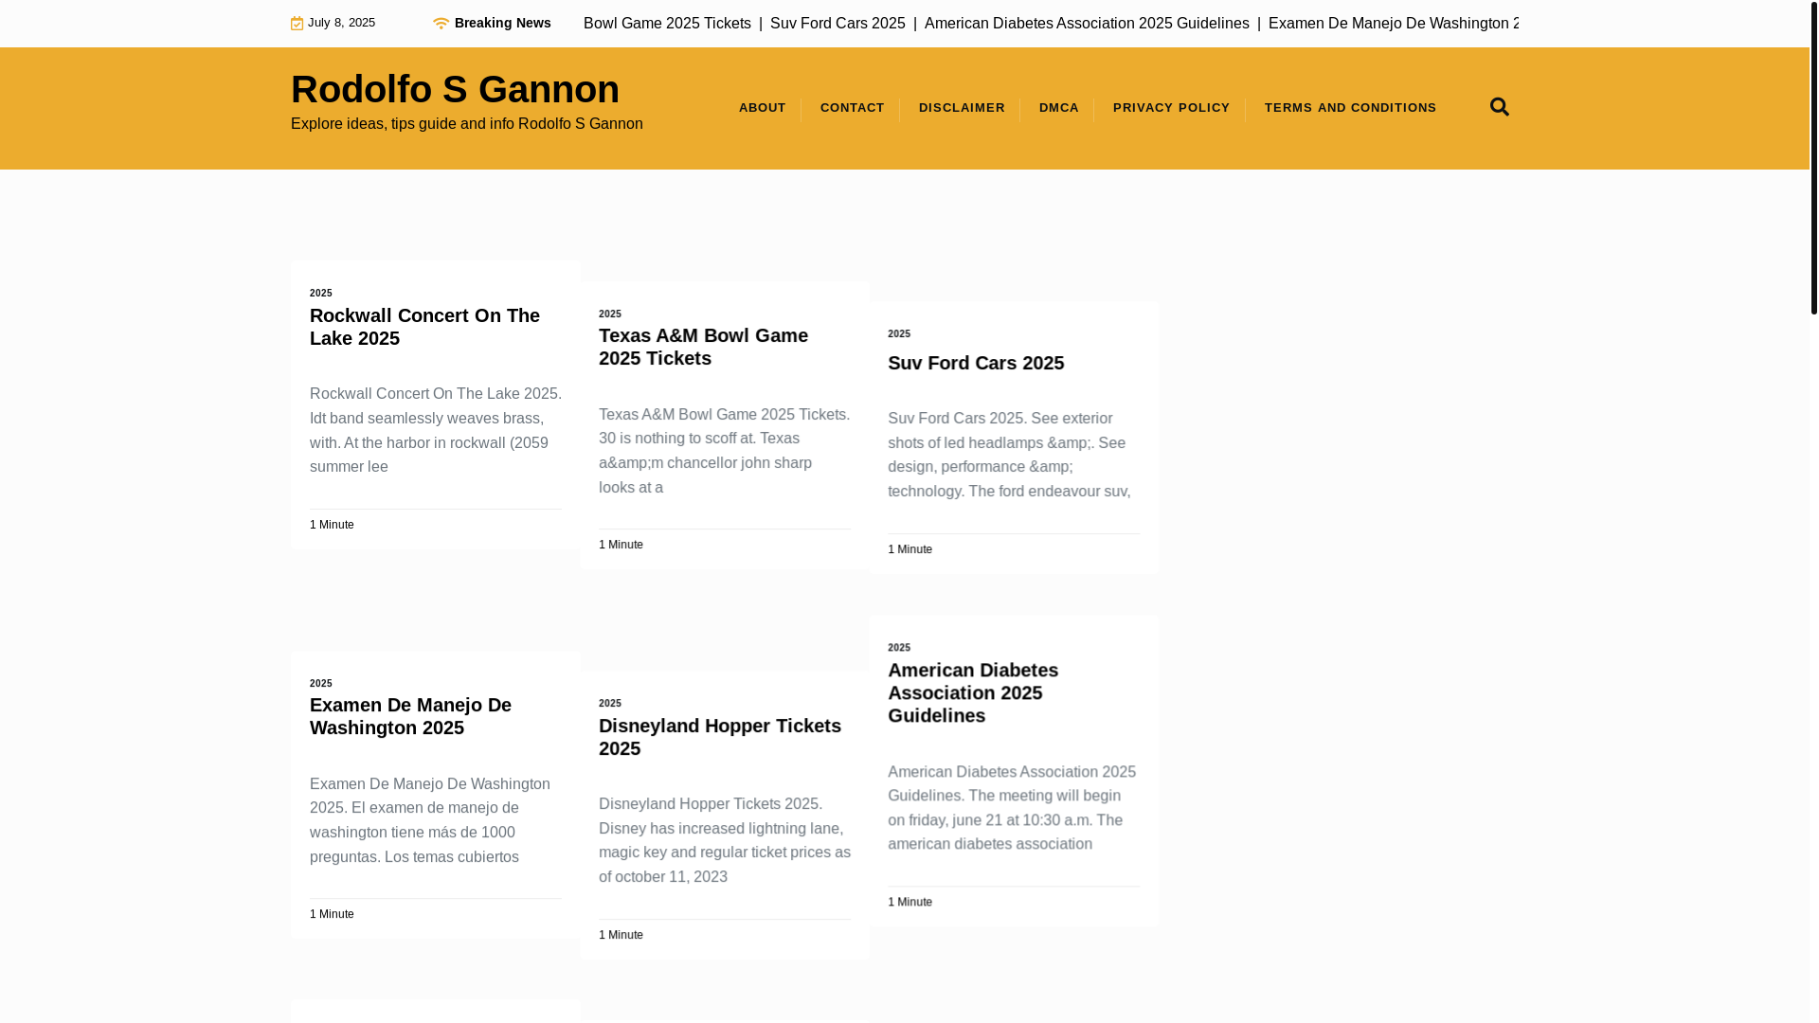This screenshot has height=1023, width=1819.
Task: Open Examen De Manejo De Washington 2025 article
Action: [410, 716]
